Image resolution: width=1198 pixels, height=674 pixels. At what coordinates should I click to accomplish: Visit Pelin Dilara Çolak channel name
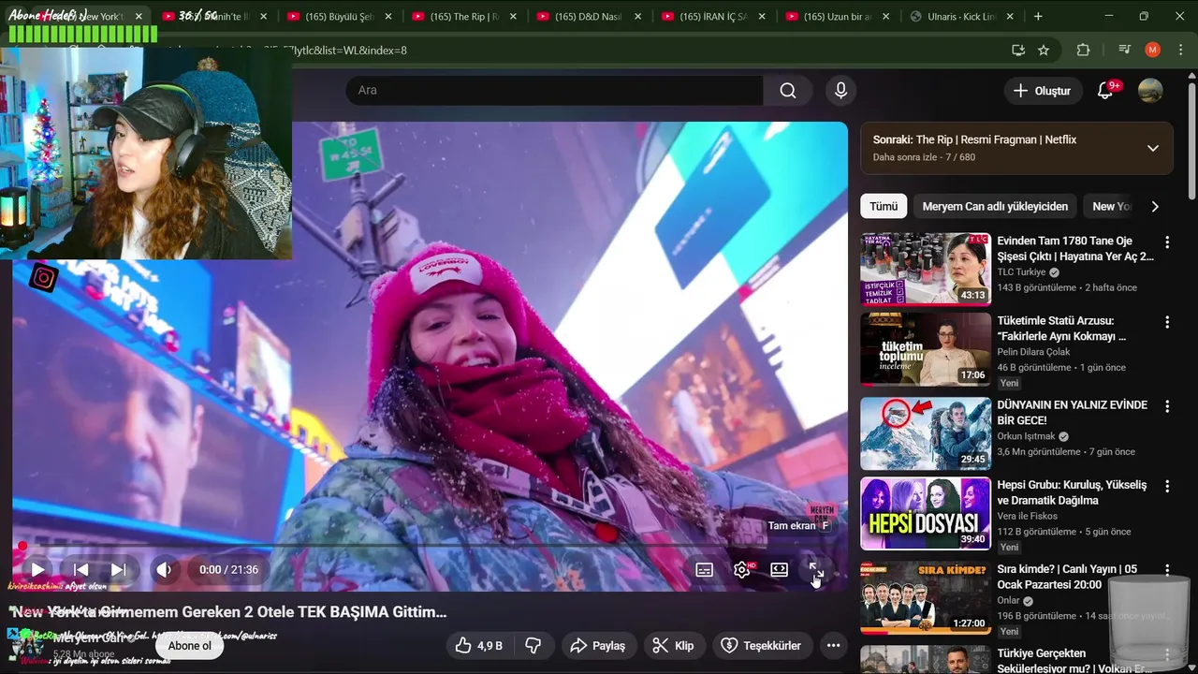click(1033, 352)
